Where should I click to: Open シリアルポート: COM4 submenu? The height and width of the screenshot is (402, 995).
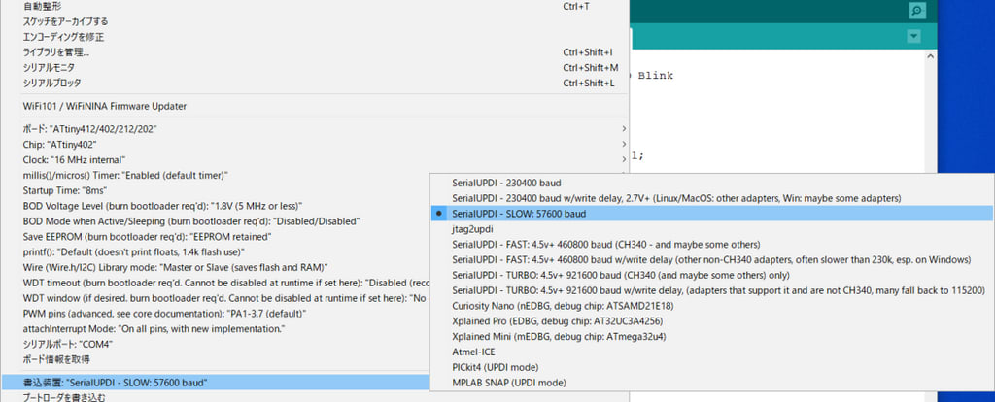pyautogui.click(x=216, y=344)
